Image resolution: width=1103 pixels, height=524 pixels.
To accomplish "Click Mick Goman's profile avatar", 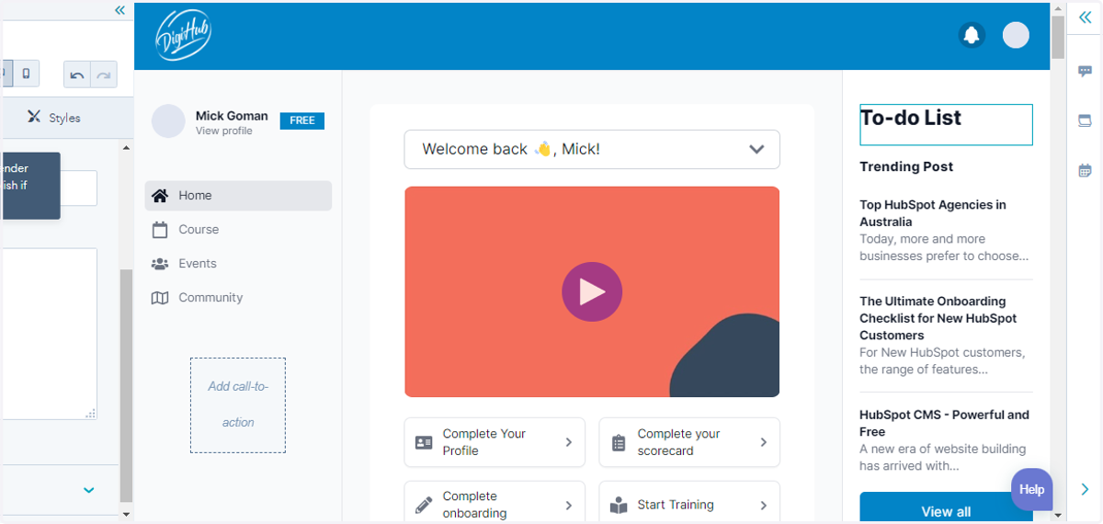I will pos(168,121).
